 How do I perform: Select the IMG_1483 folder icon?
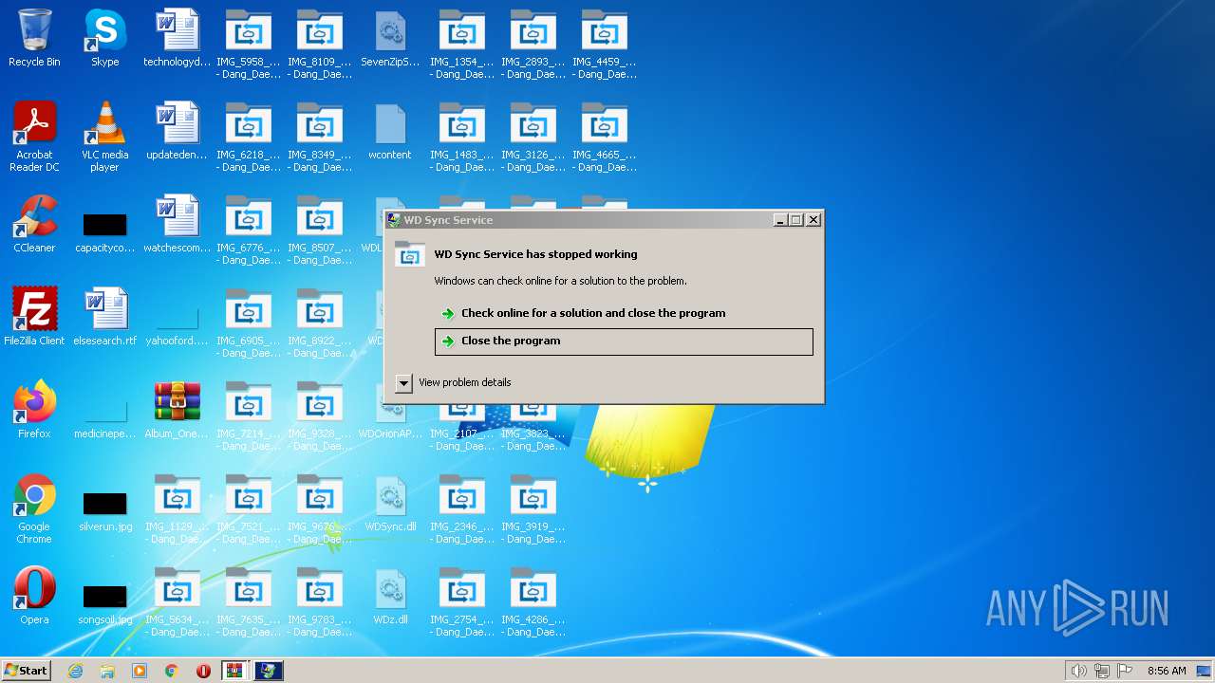coord(461,138)
